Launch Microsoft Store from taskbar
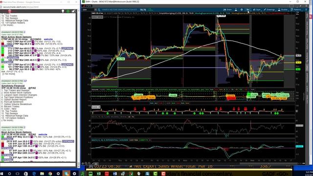This screenshot has width=313, height=176. 26,174
